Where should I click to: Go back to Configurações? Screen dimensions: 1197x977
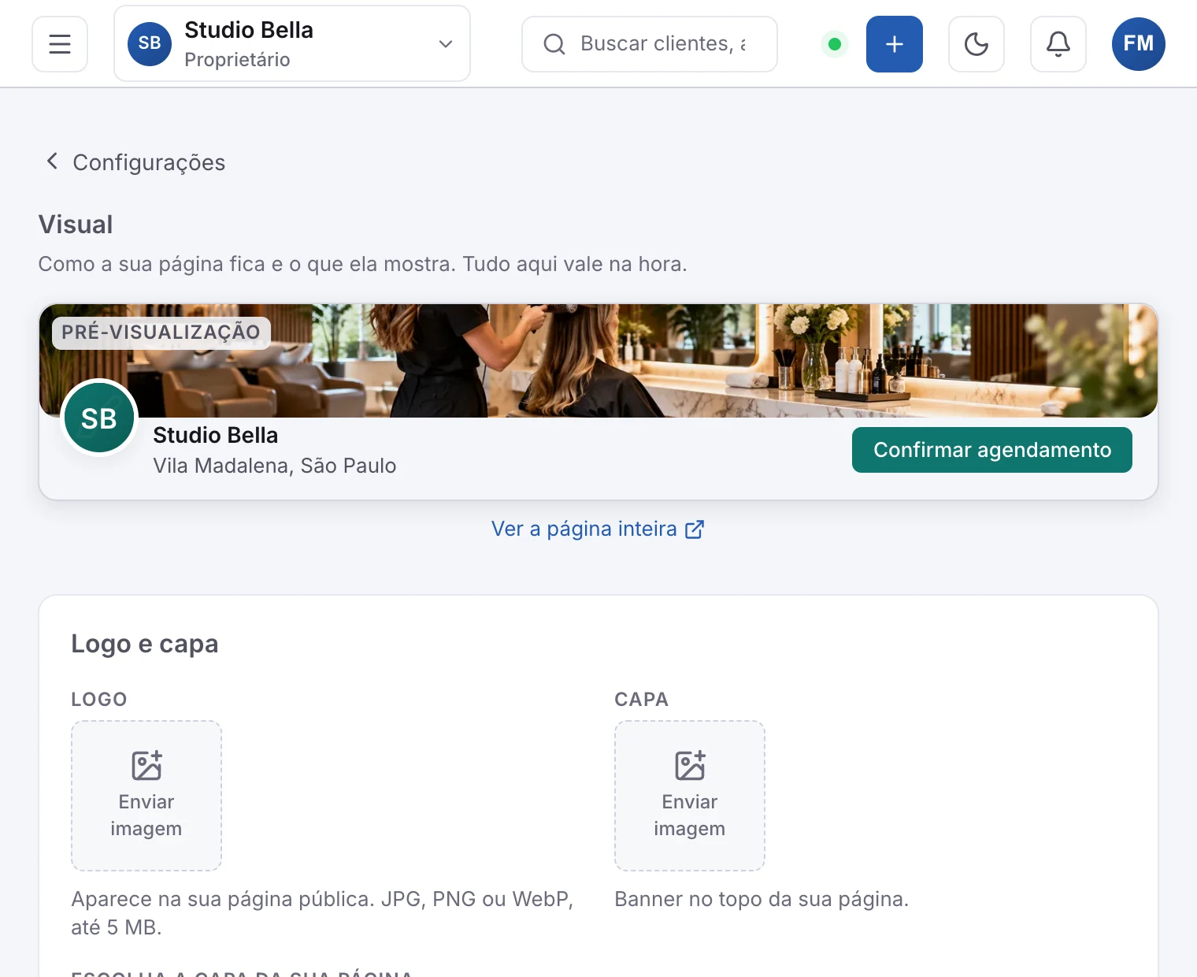point(134,162)
